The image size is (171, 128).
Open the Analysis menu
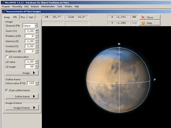[x=35, y=6]
